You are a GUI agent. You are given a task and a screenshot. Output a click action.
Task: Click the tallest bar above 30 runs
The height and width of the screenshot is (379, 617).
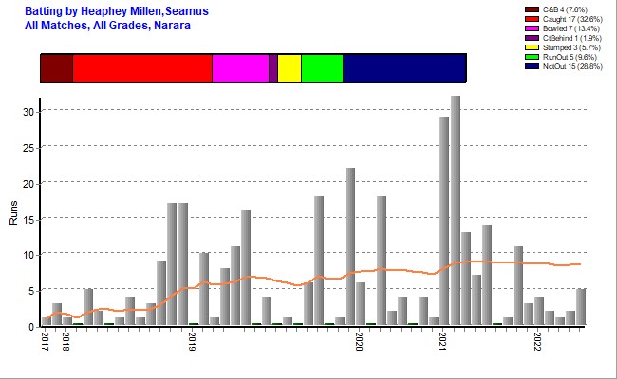pyautogui.click(x=456, y=208)
